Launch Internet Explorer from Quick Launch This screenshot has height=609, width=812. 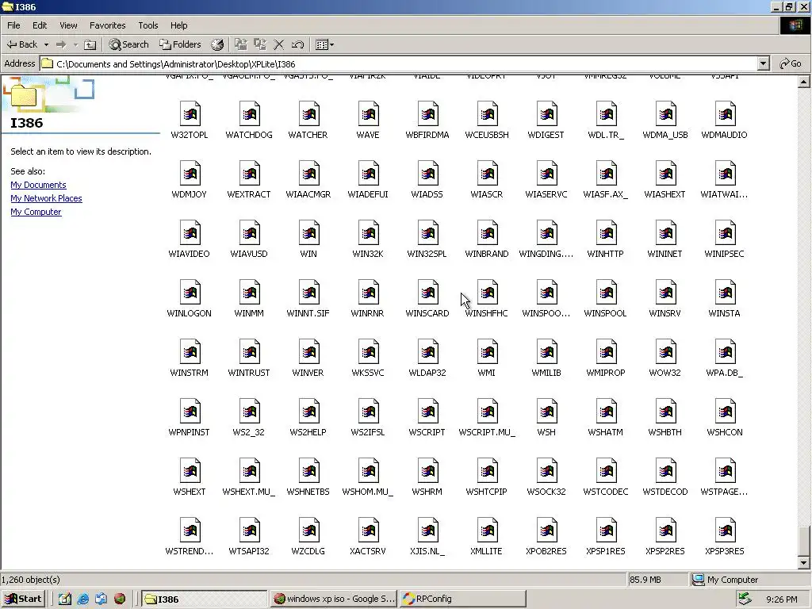[x=82, y=599]
